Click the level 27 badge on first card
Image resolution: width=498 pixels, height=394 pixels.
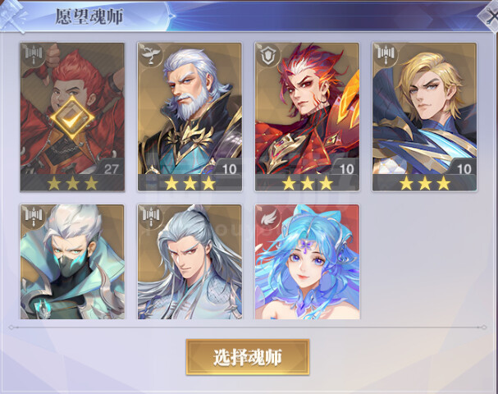tap(111, 168)
